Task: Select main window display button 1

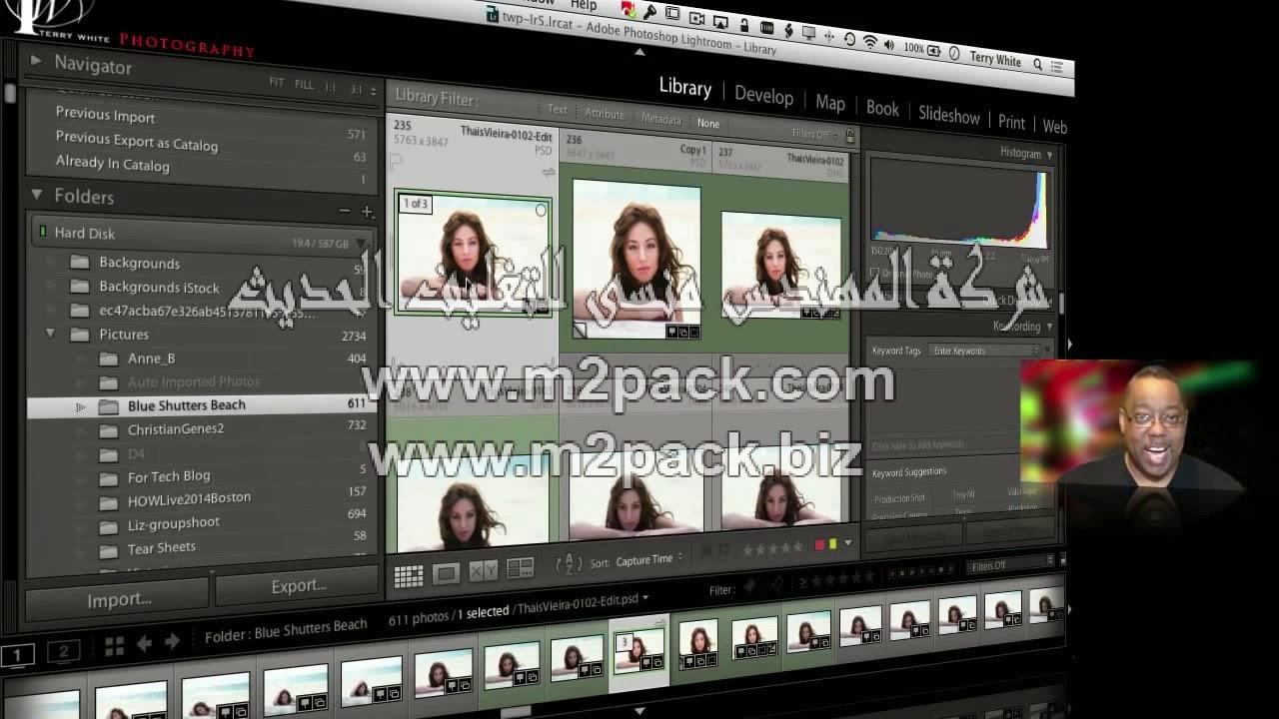Action: click(x=17, y=654)
